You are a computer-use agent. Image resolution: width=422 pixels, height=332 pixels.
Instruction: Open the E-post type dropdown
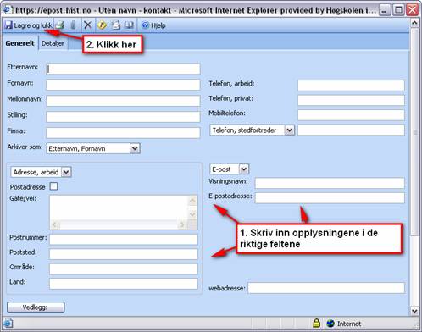click(244, 169)
